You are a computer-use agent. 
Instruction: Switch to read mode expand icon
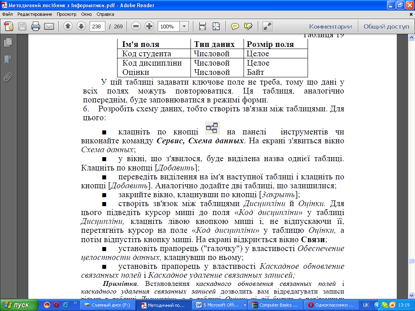pos(267,26)
